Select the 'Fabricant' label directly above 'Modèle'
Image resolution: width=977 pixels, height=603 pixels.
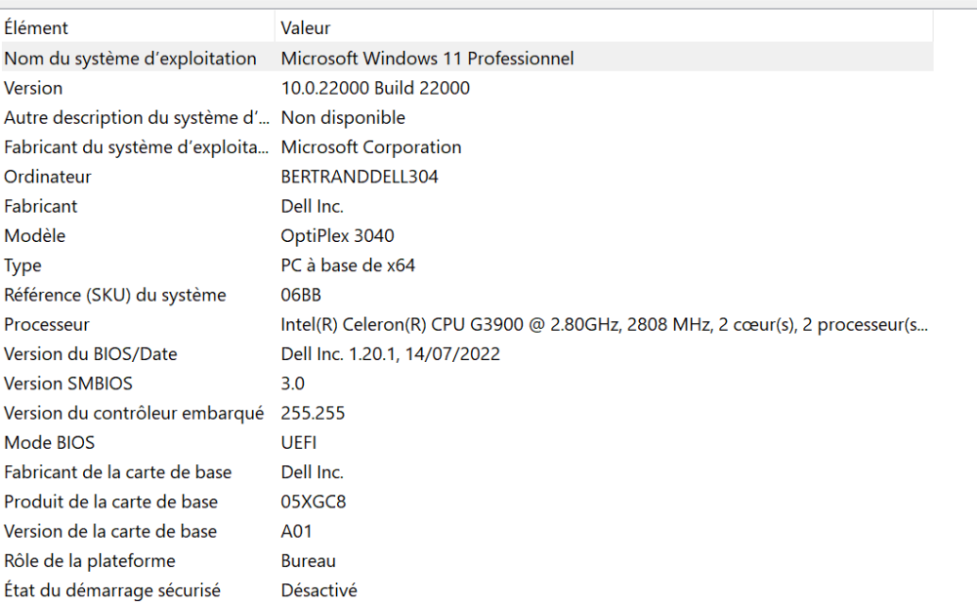40,207
